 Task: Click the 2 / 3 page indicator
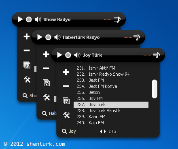(x=112, y=132)
